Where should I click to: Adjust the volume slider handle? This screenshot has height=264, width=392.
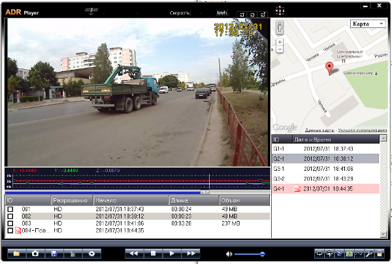[x=262, y=254]
